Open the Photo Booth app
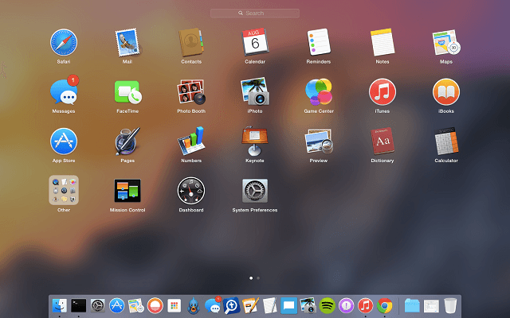Screen dimensions: 510x318 [191, 92]
